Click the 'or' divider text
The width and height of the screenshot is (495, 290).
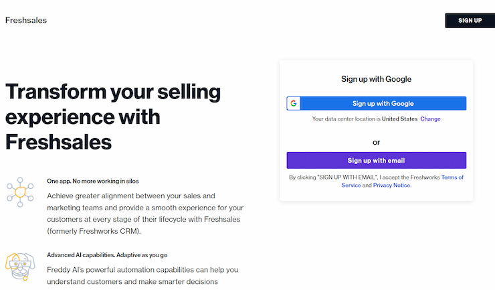pos(376,142)
